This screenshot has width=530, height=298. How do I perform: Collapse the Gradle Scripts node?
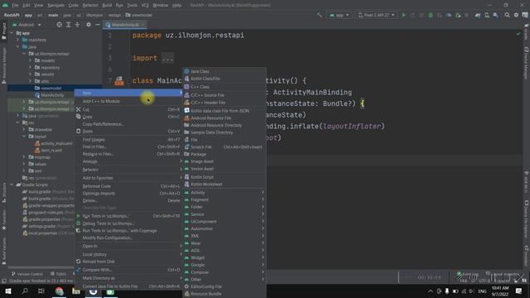[12, 185]
